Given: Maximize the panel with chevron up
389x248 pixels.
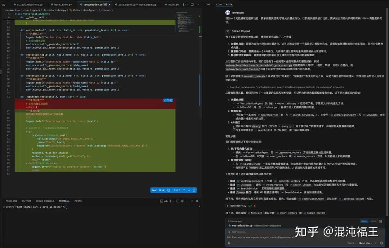Looking at the screenshot, I should [192, 201].
